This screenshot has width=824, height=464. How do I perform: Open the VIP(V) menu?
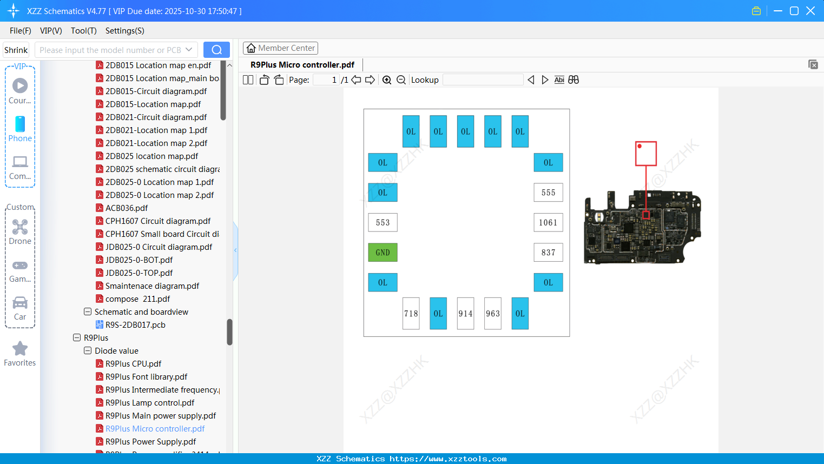point(51,31)
